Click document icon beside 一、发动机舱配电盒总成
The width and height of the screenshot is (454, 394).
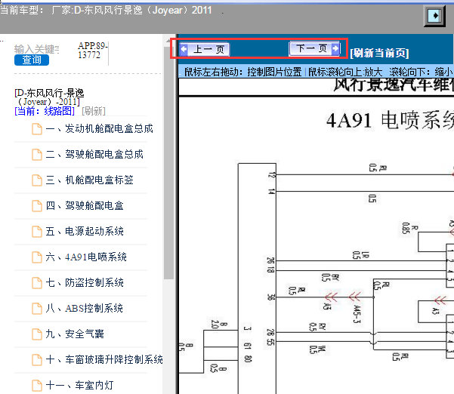point(37,129)
